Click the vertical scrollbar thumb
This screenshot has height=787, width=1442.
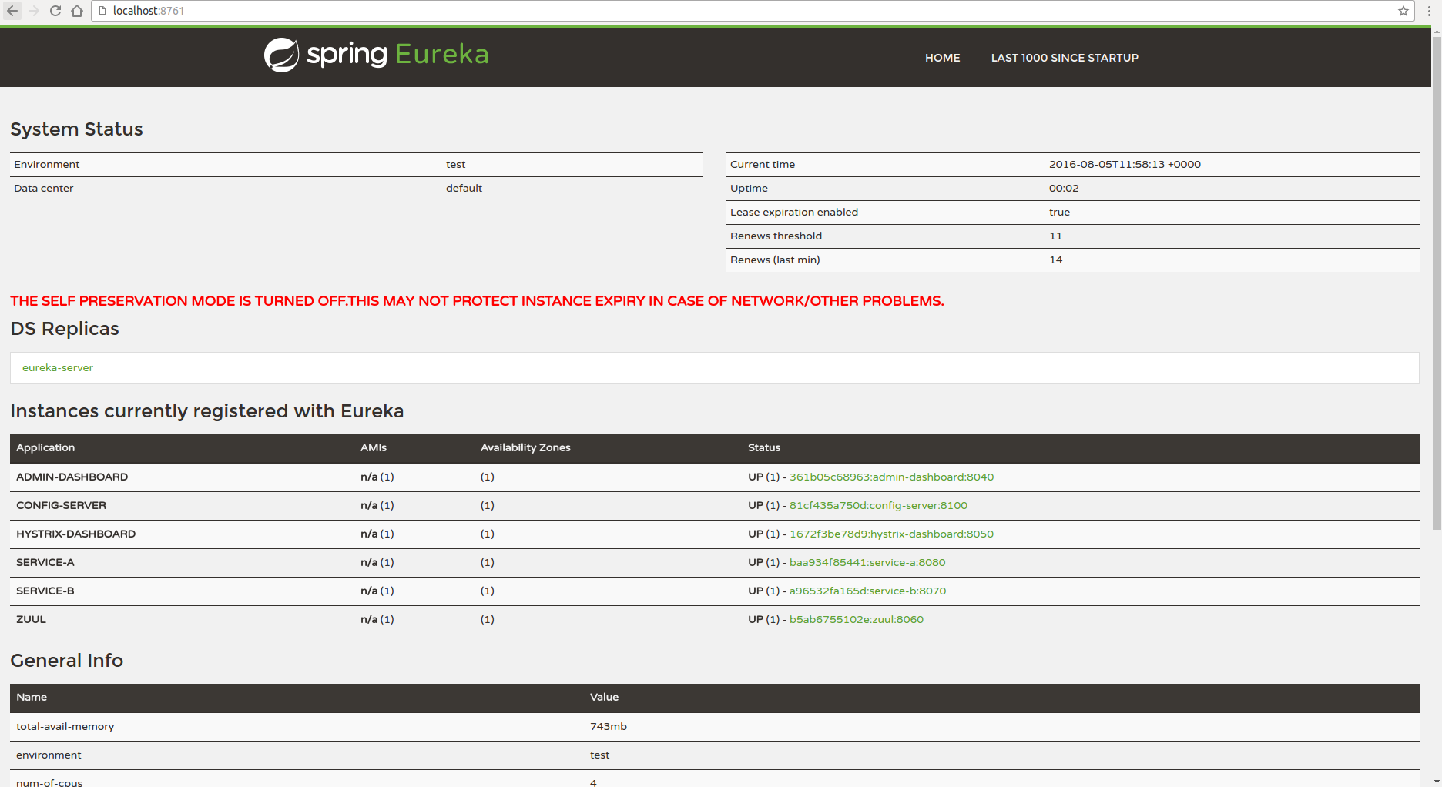click(1437, 283)
